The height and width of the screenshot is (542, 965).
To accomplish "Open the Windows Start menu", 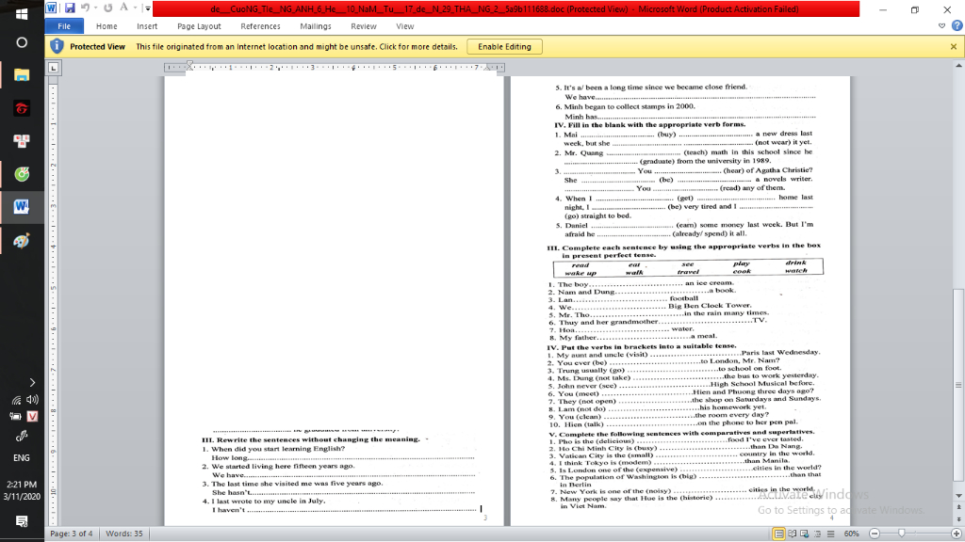I will tap(22, 12).
